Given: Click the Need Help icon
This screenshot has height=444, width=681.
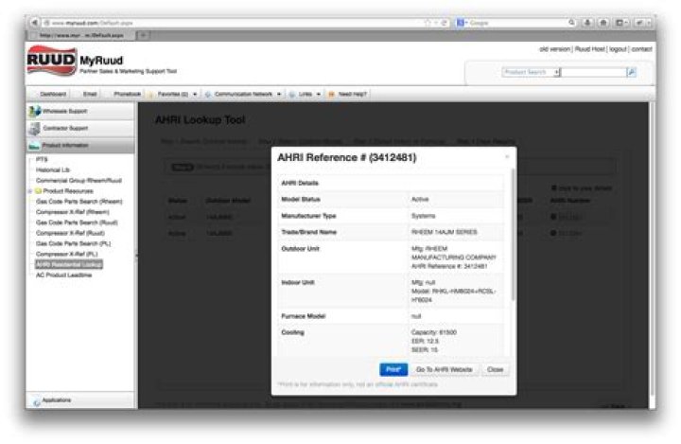Looking at the screenshot, I should click(x=331, y=95).
